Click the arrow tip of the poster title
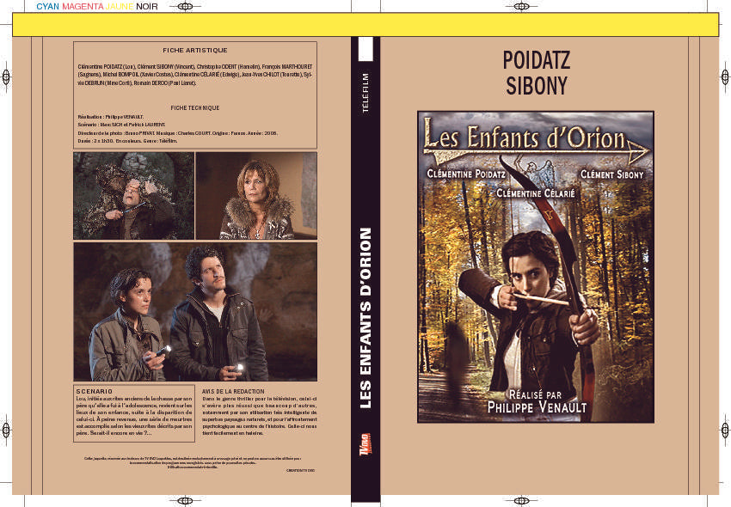 click(x=640, y=151)
